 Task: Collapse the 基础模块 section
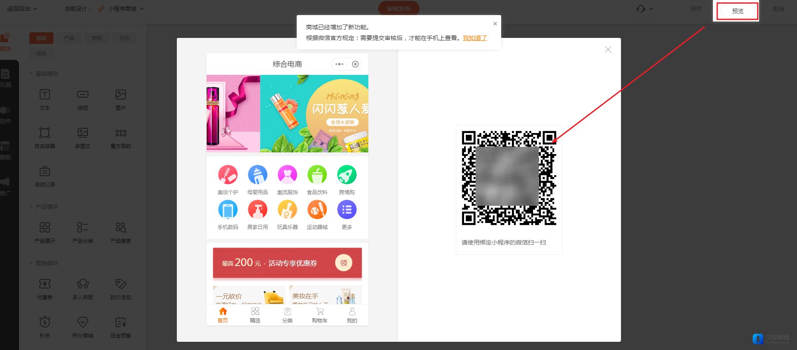click(31, 74)
